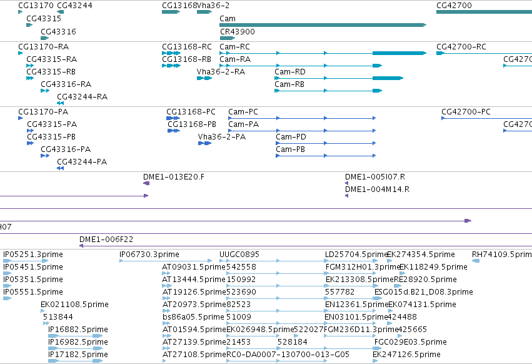Open EST bs86a05.5prime
Image resolution: width=532 pixels, height=364 pixels.
point(193,317)
